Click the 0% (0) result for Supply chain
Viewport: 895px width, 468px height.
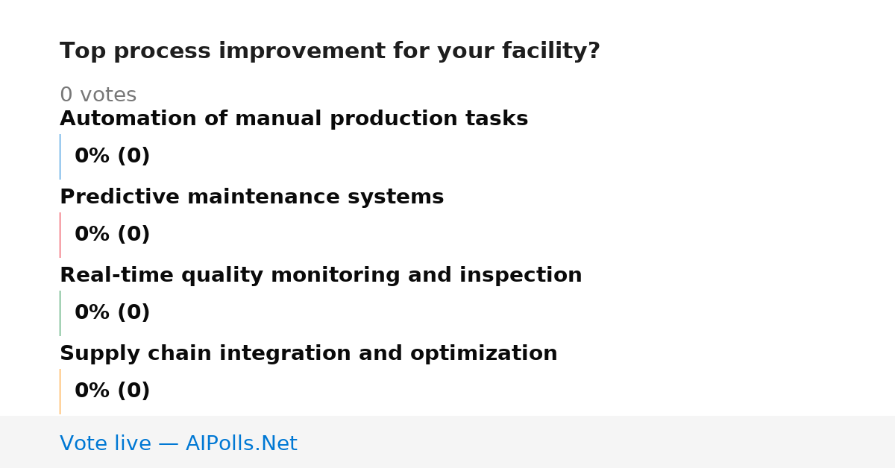click(112, 391)
